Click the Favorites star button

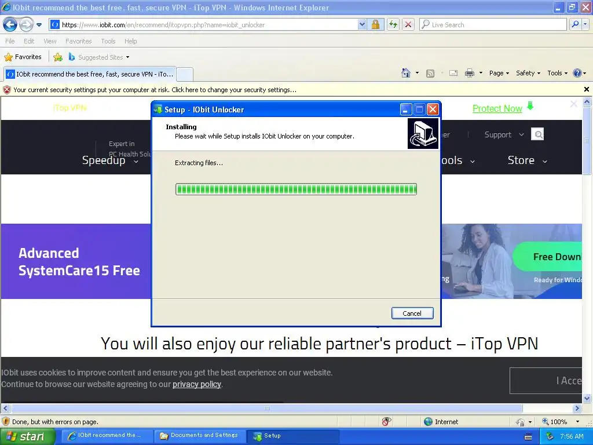point(23,57)
